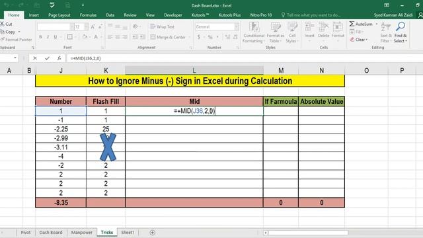The image size is (423, 238).
Task: Click the Fill Color bucket icon
Action: [85, 37]
